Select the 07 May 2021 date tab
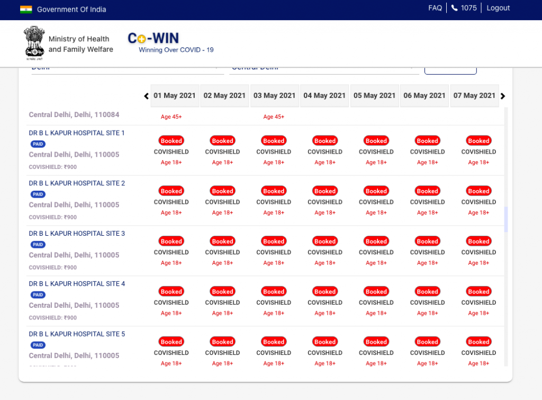 click(x=474, y=95)
